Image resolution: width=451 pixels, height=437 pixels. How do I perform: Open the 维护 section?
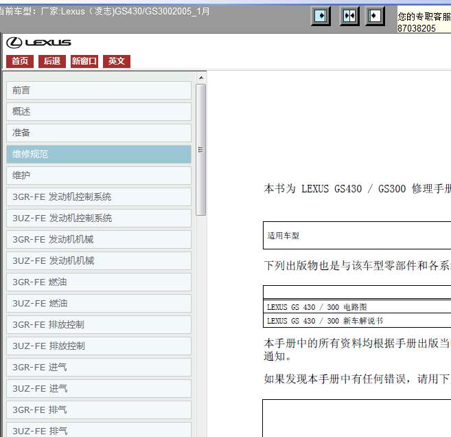(99, 176)
